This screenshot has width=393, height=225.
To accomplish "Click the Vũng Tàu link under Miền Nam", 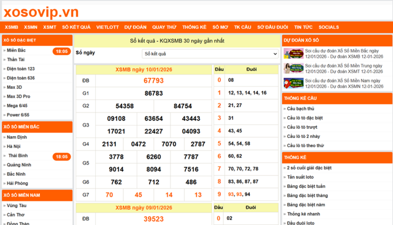I will (17, 205).
